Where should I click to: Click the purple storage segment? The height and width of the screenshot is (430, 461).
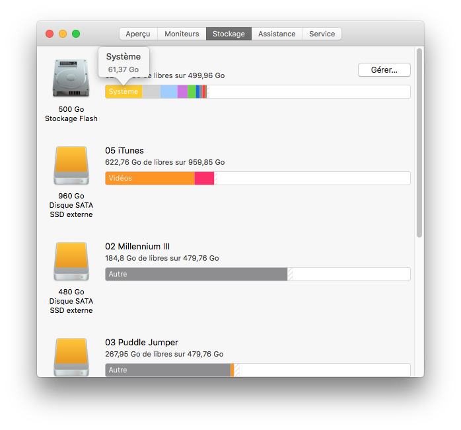(182, 91)
